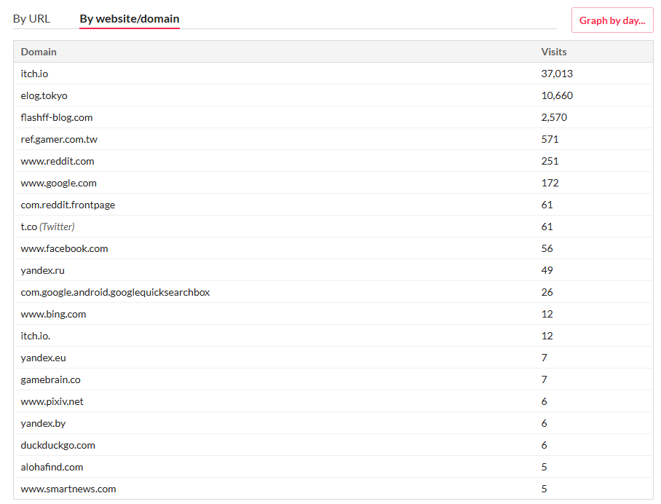Viewport: 661px width, 504px height.
Task: Select the com.reddit.frontpage entry
Action: point(68,205)
